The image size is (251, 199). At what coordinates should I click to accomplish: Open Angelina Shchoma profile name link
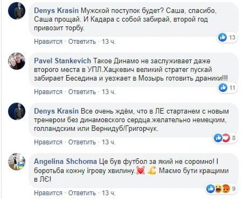pos(66,162)
